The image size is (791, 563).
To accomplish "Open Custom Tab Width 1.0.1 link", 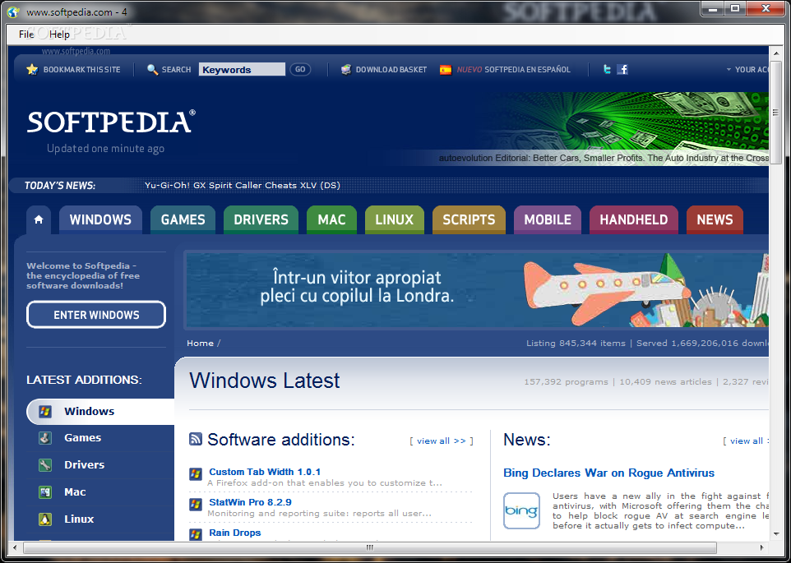I will click(x=265, y=473).
